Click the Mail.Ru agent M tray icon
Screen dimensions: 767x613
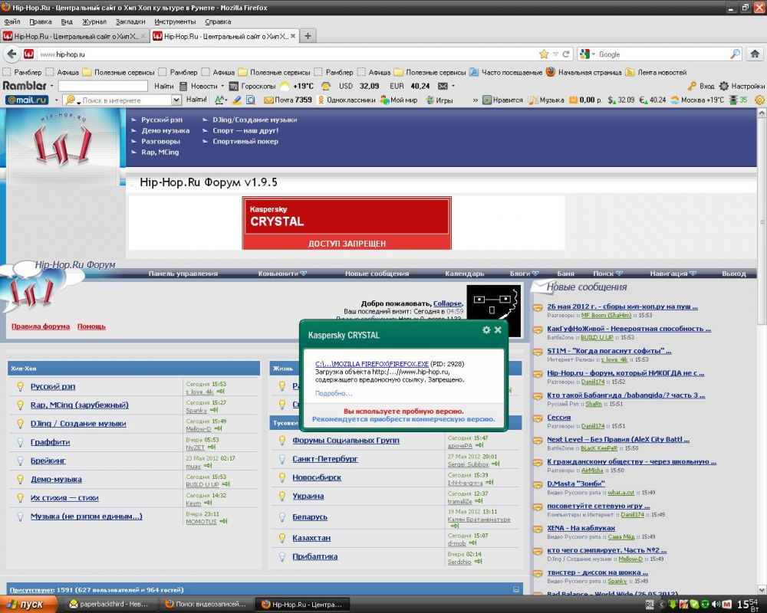tap(727, 605)
